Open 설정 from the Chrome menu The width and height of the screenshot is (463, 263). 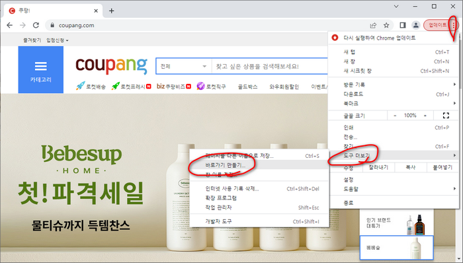click(x=393, y=180)
